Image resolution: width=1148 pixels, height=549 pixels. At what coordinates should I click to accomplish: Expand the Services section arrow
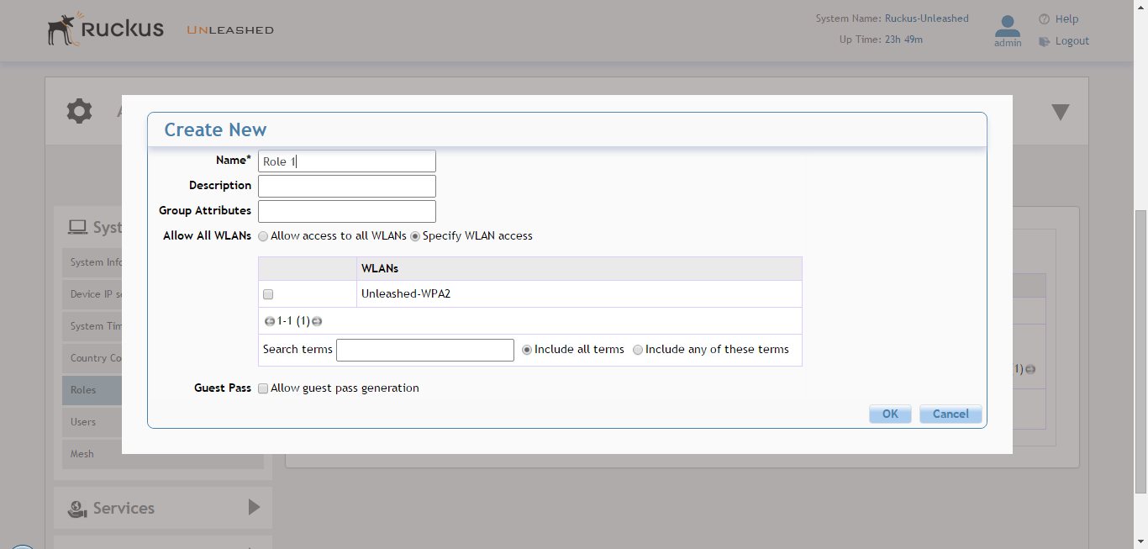[254, 507]
